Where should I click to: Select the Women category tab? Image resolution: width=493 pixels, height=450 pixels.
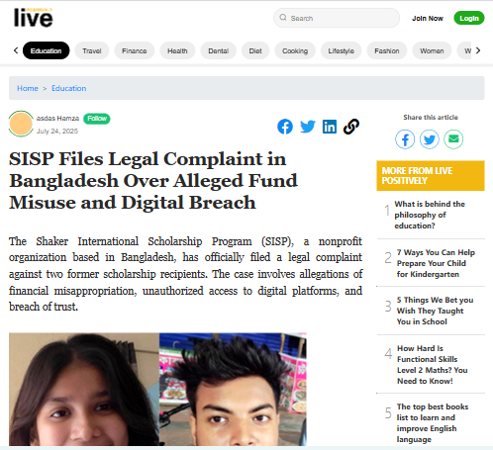tap(432, 50)
